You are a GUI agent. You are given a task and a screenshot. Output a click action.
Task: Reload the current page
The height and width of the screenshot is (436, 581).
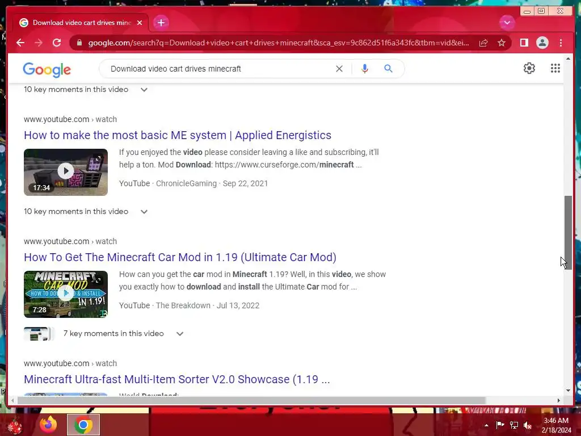[57, 43]
